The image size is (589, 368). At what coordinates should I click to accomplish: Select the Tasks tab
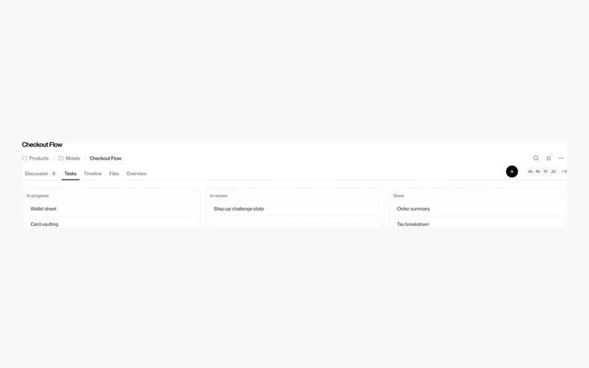(x=70, y=174)
